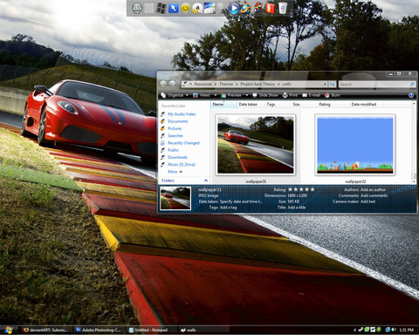Sort files by the Date taken column

pos(248,104)
